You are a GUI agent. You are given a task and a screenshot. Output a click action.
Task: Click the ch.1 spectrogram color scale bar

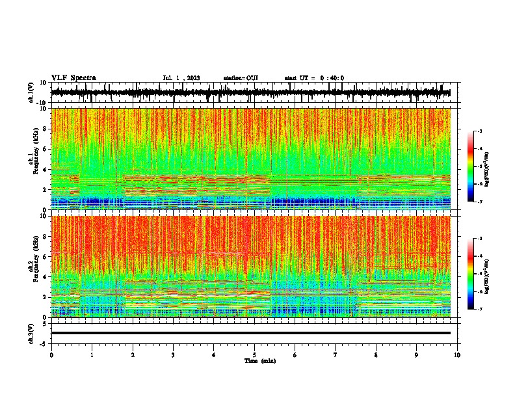[470, 166]
